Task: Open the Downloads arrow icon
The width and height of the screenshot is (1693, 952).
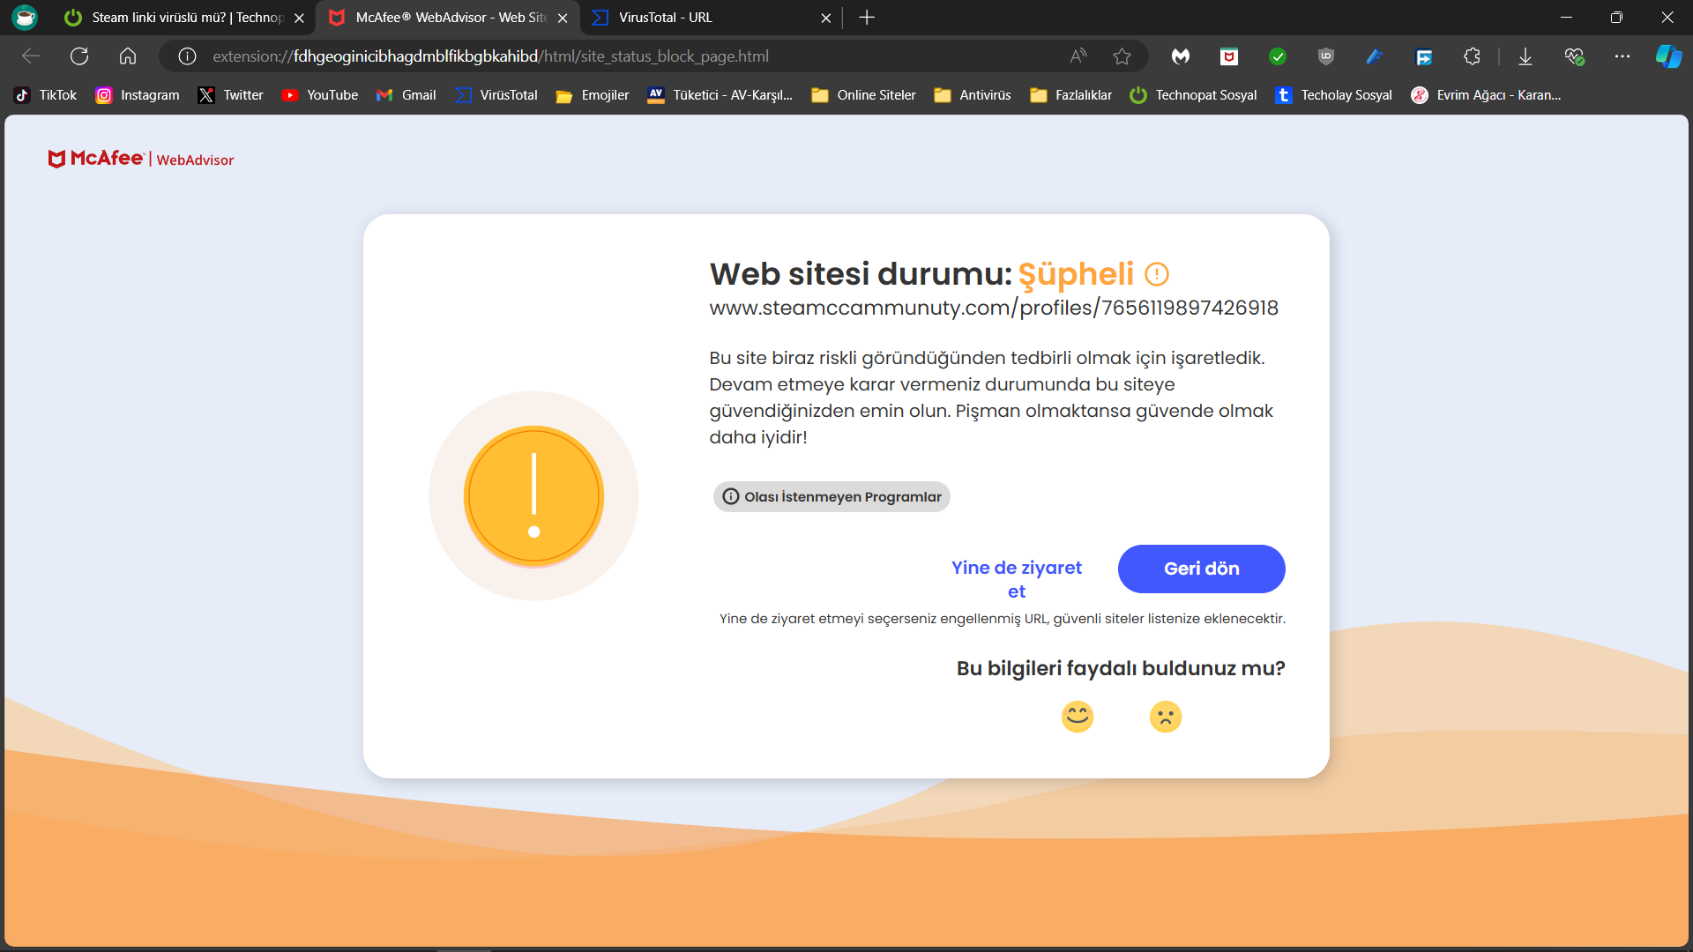Action: pyautogui.click(x=1525, y=56)
